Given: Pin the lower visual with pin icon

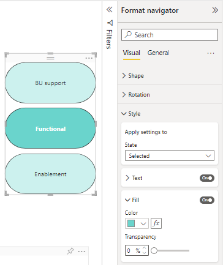Looking at the screenshot, I should (70, 251).
